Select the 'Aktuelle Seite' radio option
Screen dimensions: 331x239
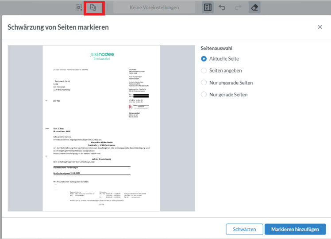pyautogui.click(x=204, y=59)
